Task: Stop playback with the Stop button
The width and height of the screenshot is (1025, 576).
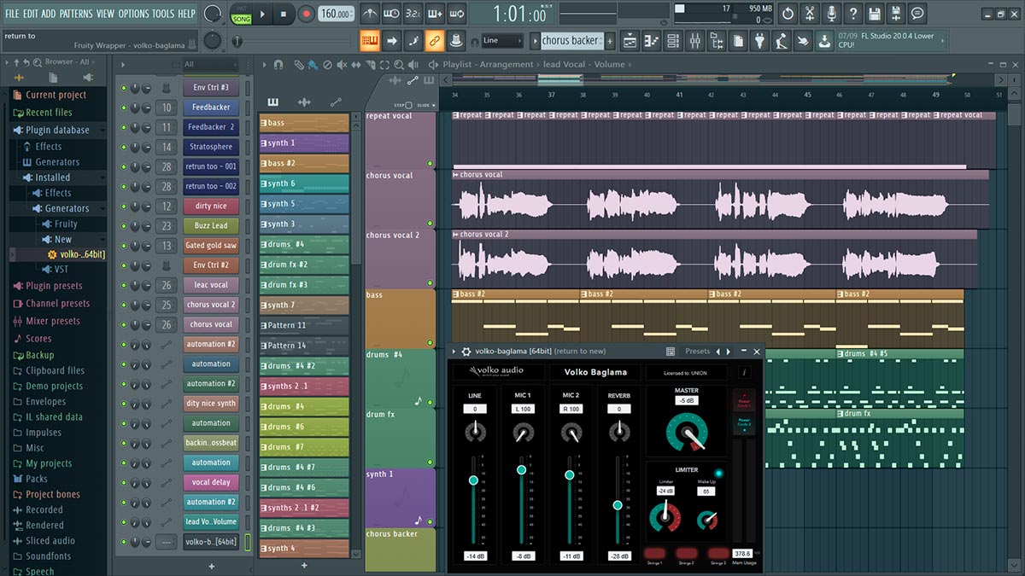Action: coord(284,14)
